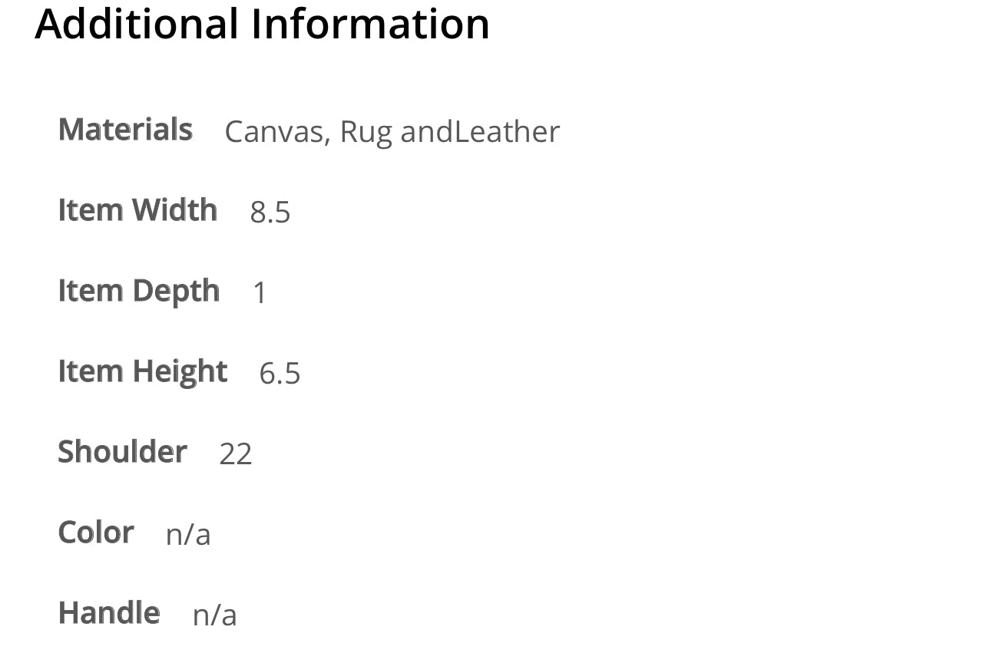Select the Item Height label
This screenshot has width=986, height=653.
tap(143, 372)
